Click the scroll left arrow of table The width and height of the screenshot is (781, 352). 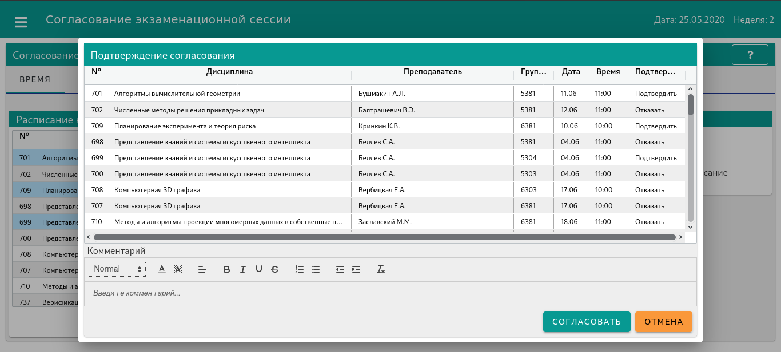89,237
